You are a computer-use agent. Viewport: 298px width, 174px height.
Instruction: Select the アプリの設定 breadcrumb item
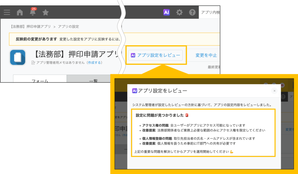click(68, 26)
